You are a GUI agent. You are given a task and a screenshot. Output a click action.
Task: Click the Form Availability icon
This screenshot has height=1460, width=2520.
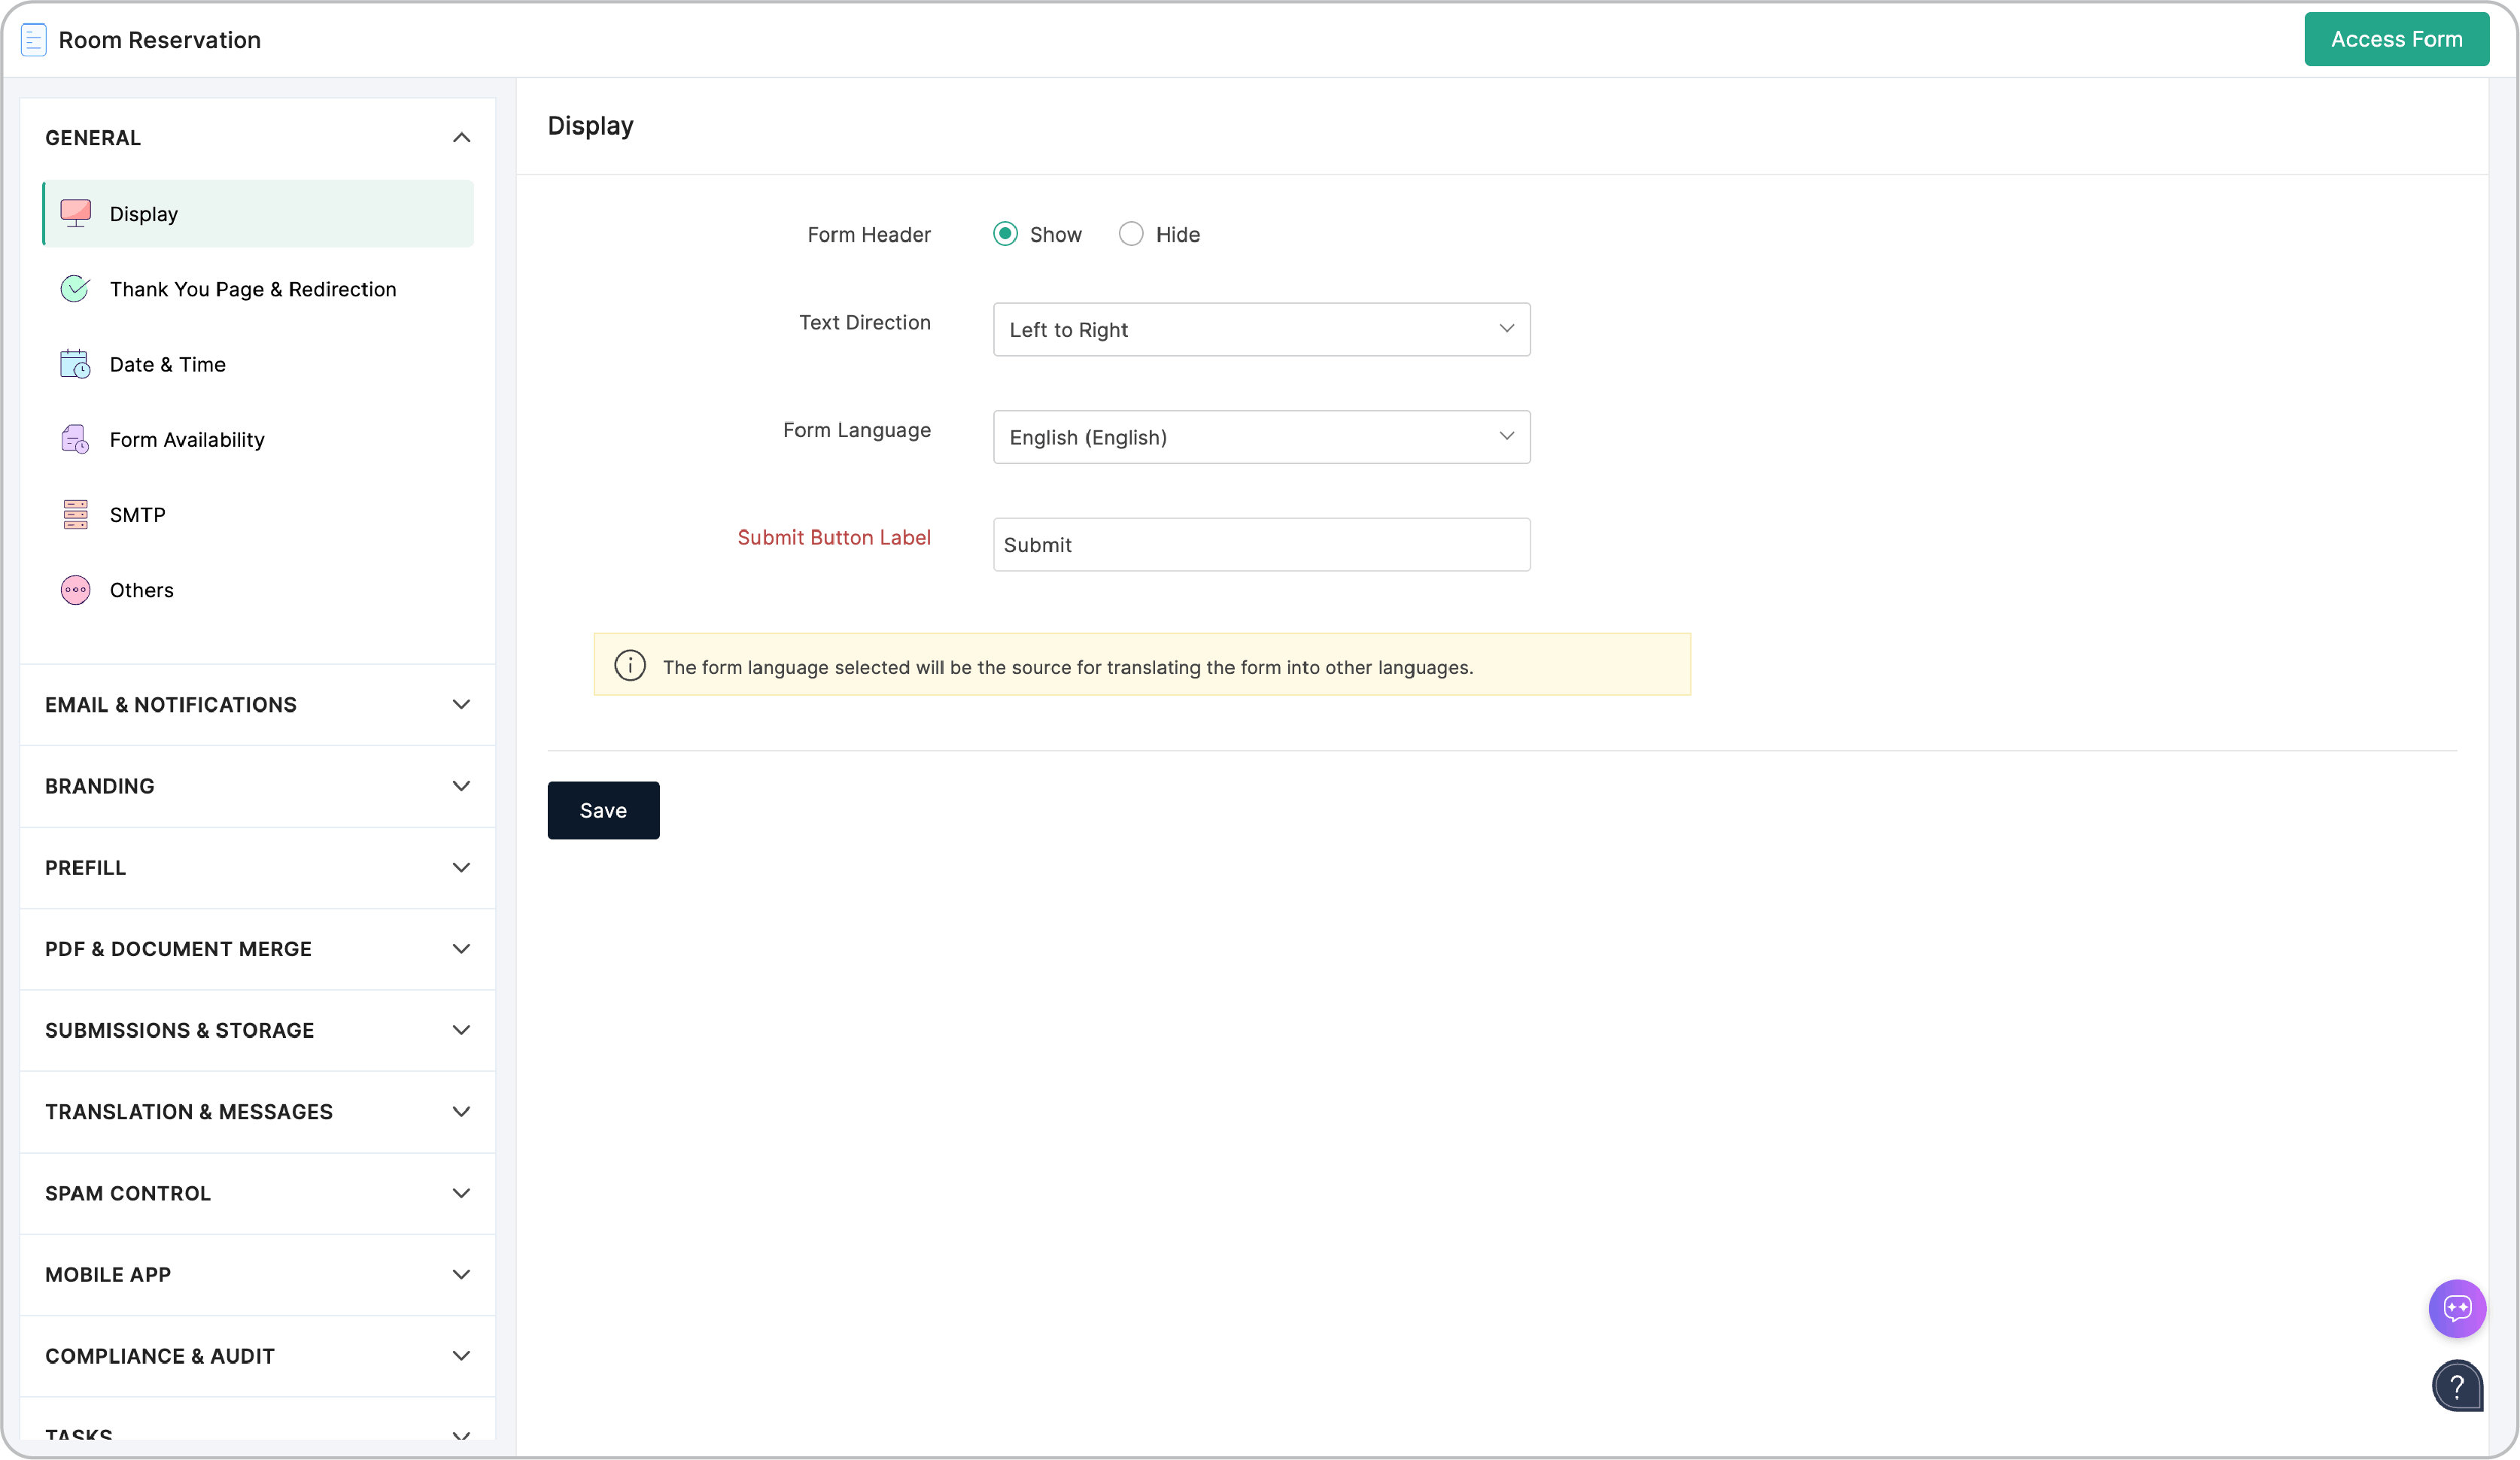click(75, 439)
